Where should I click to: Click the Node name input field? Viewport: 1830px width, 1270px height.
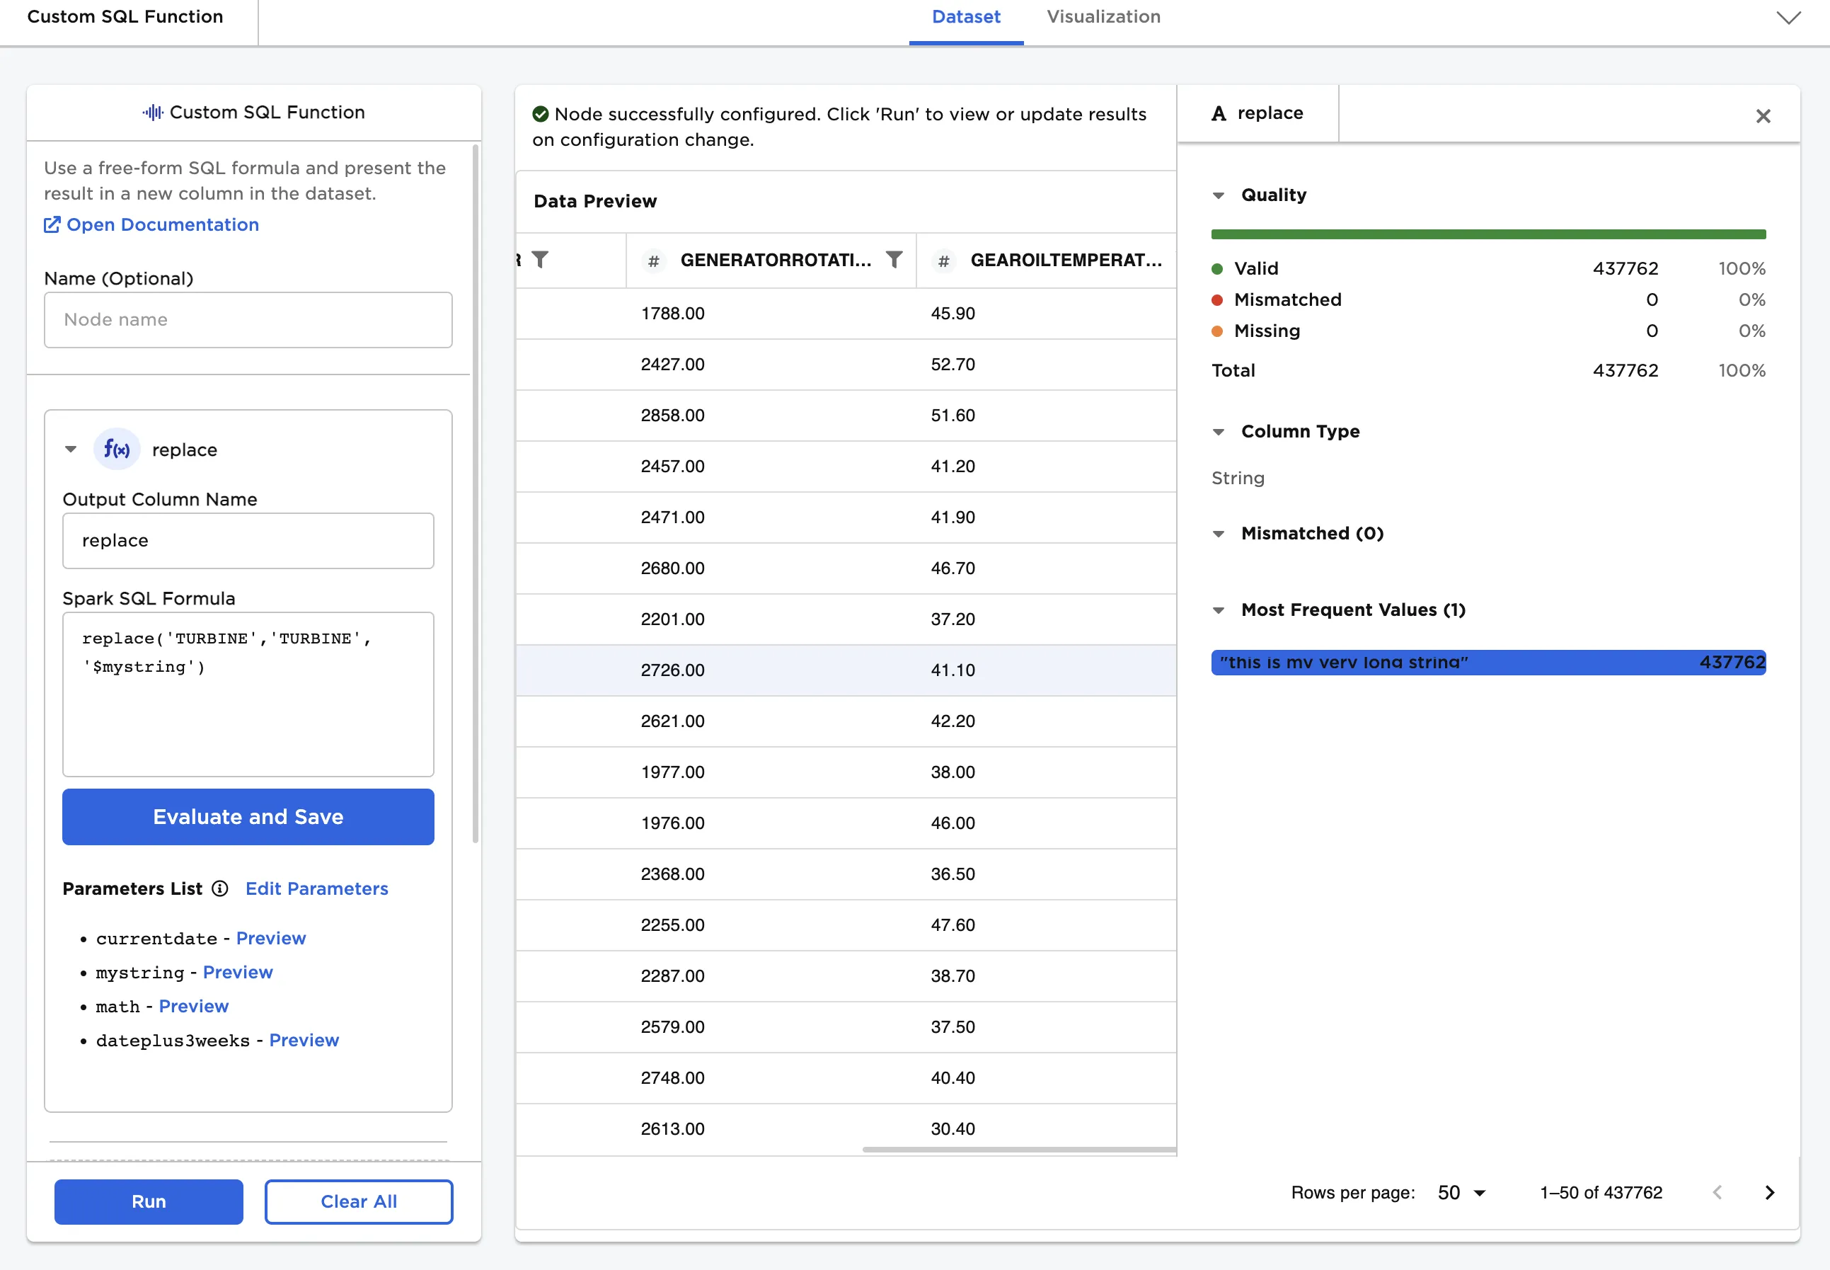point(248,320)
